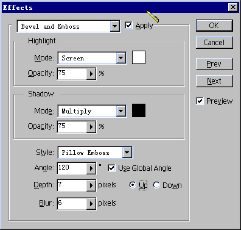Pick the white highlight color swatch
Viewport: 241px width, 230px height.
pos(139,57)
